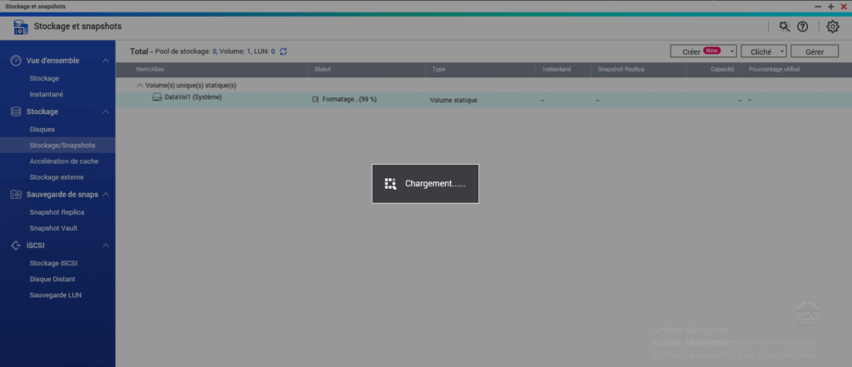
Task: Open help via the question mark icon
Action: [x=802, y=27]
